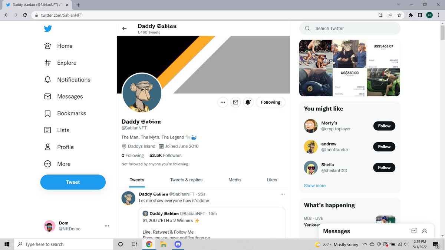Open File Explorer from the taskbar
Viewport: 445px width, 250px height.
tap(163, 244)
